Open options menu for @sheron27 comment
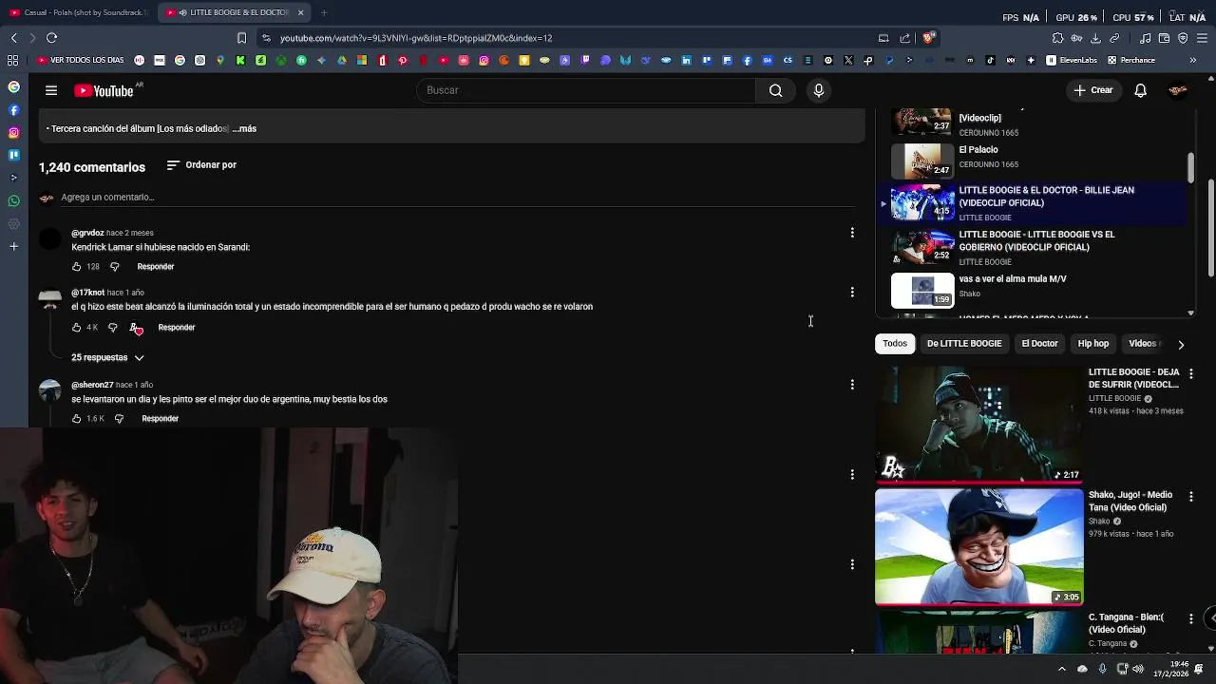Viewport: 1216px width, 684px height. pos(852,385)
